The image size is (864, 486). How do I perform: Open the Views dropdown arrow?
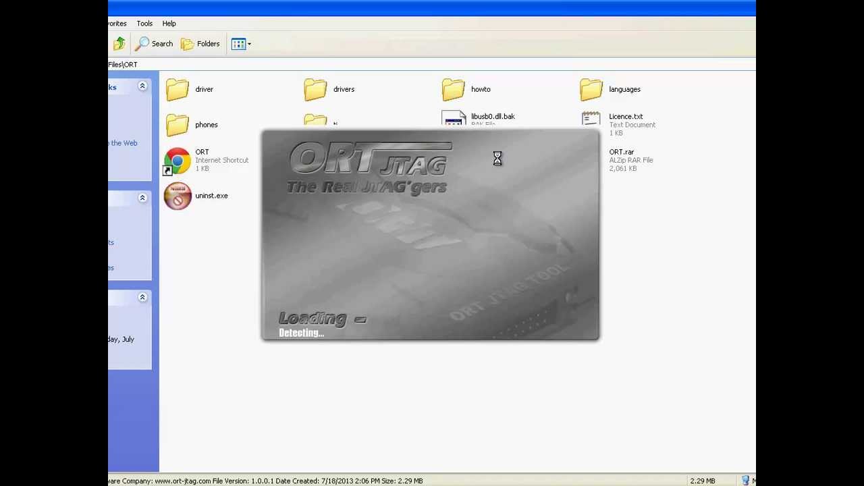[249, 44]
